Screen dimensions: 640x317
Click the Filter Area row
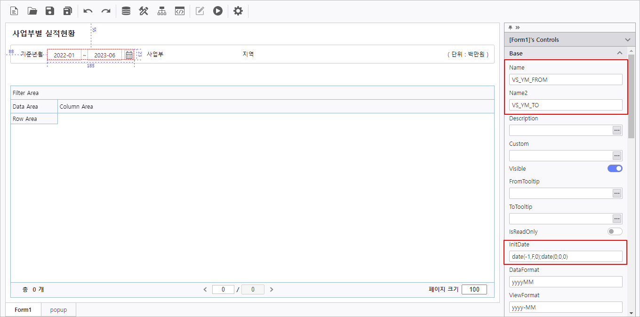point(252,93)
